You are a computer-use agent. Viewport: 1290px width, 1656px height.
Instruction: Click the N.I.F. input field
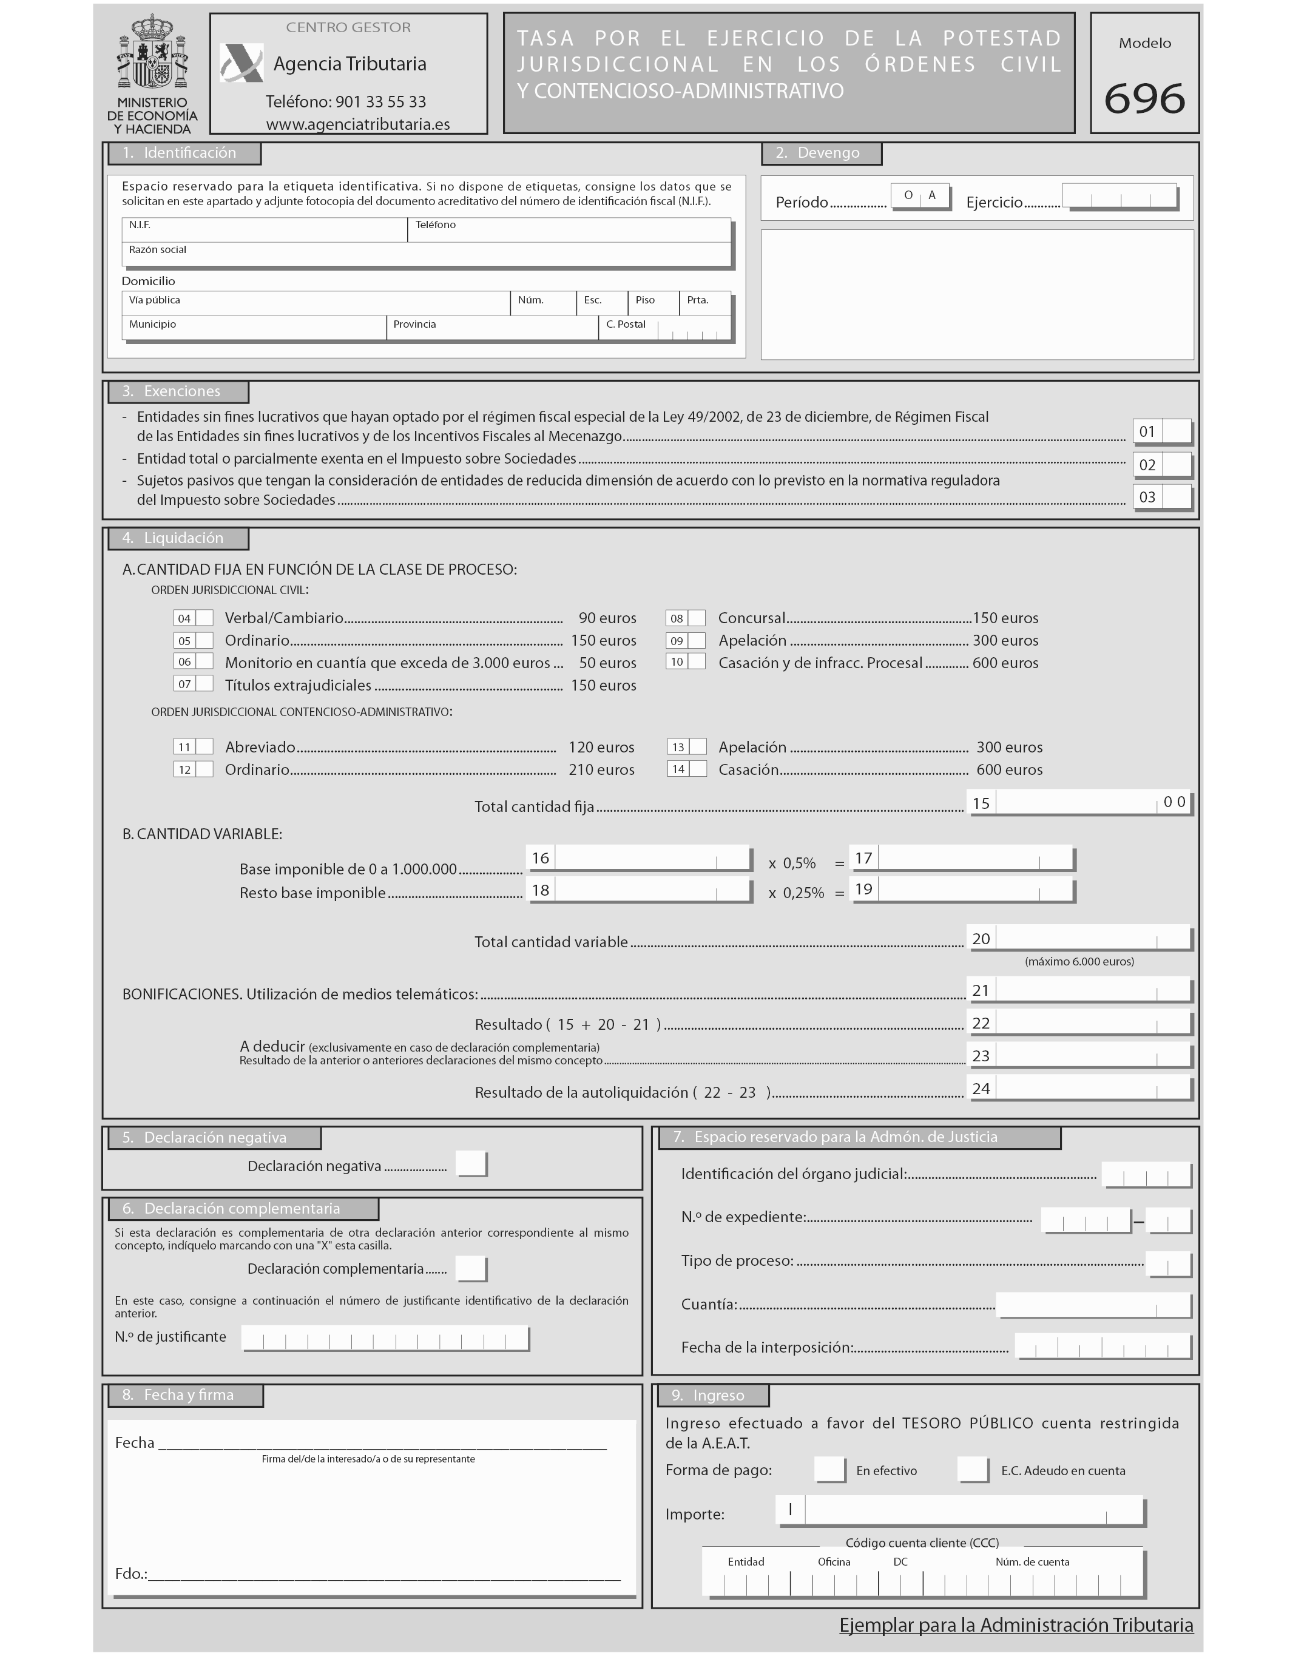coord(265,231)
